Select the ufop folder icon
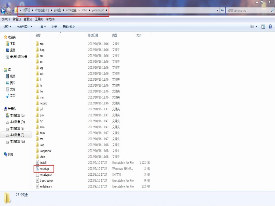The image size is (275, 206). (37, 157)
